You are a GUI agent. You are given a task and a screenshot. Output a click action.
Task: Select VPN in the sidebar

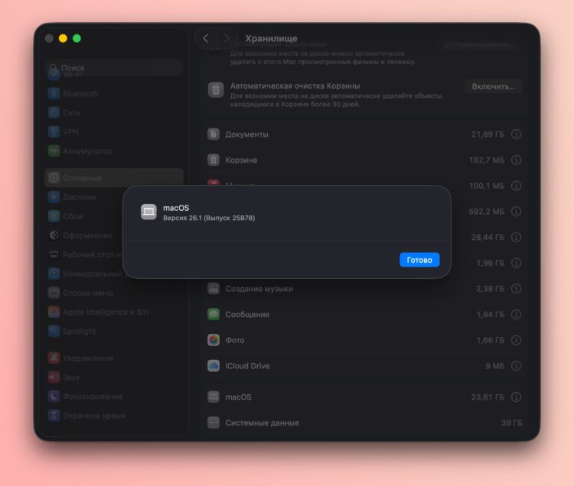[114, 131]
